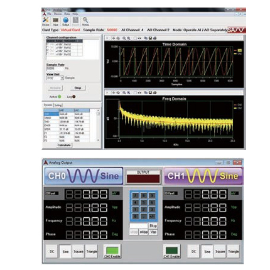Check the third channel checkbox in configuration

coord(47,51)
